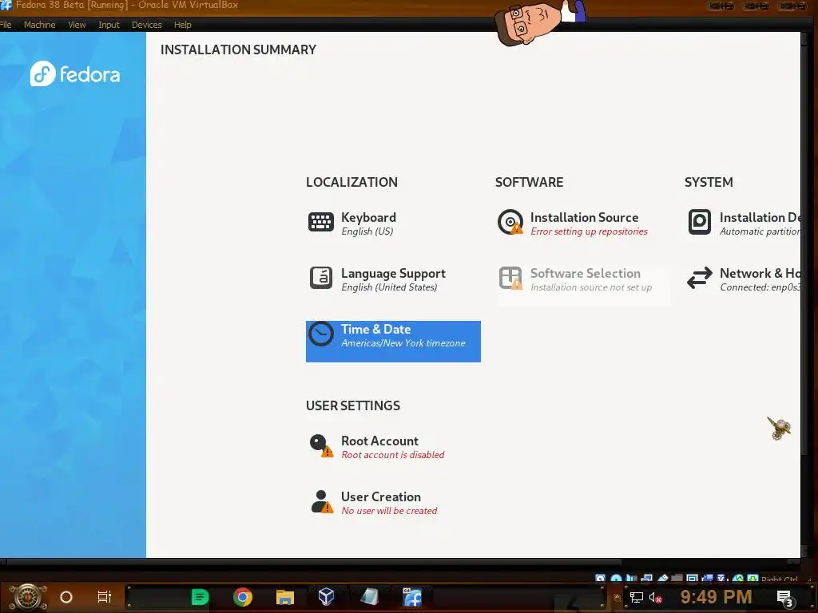
Task: Open Root Account key icon
Action: click(321, 445)
